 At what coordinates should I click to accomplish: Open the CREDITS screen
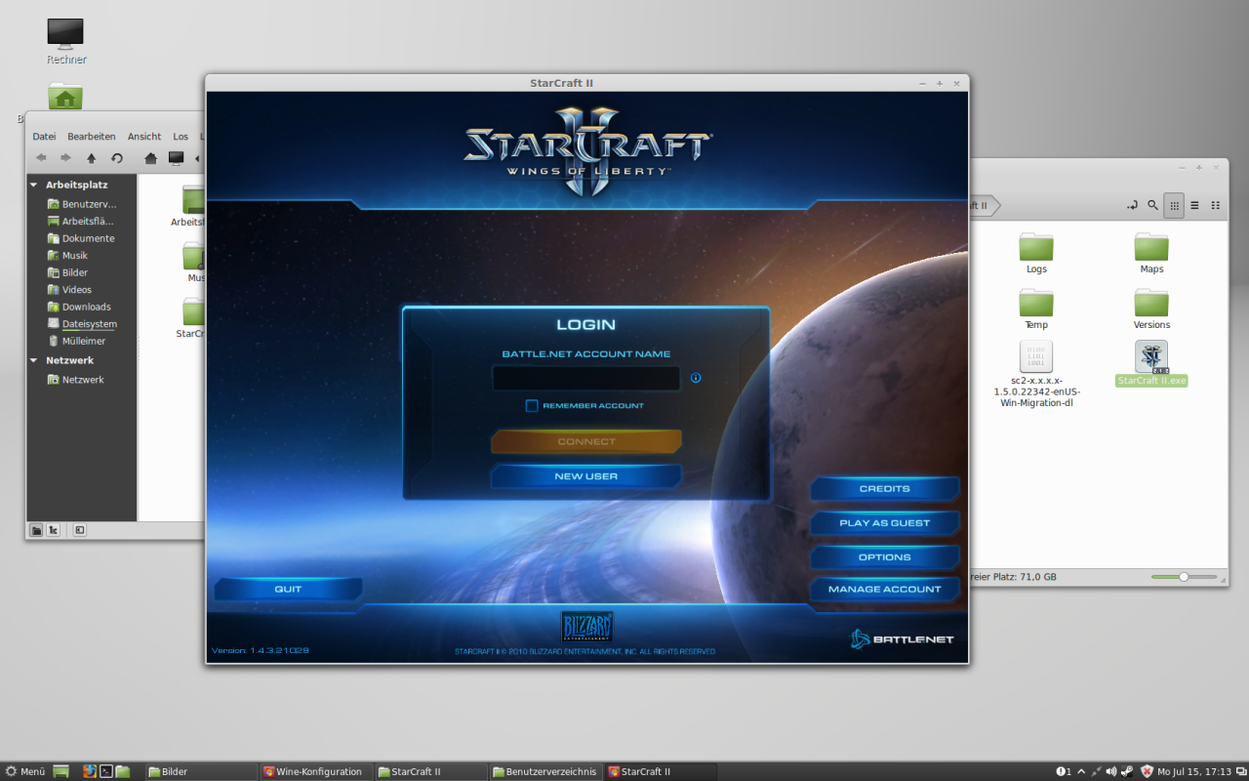884,488
